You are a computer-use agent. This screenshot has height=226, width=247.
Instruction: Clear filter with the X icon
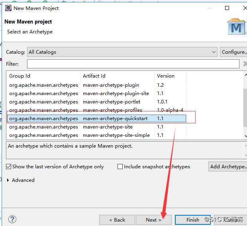tap(245, 64)
